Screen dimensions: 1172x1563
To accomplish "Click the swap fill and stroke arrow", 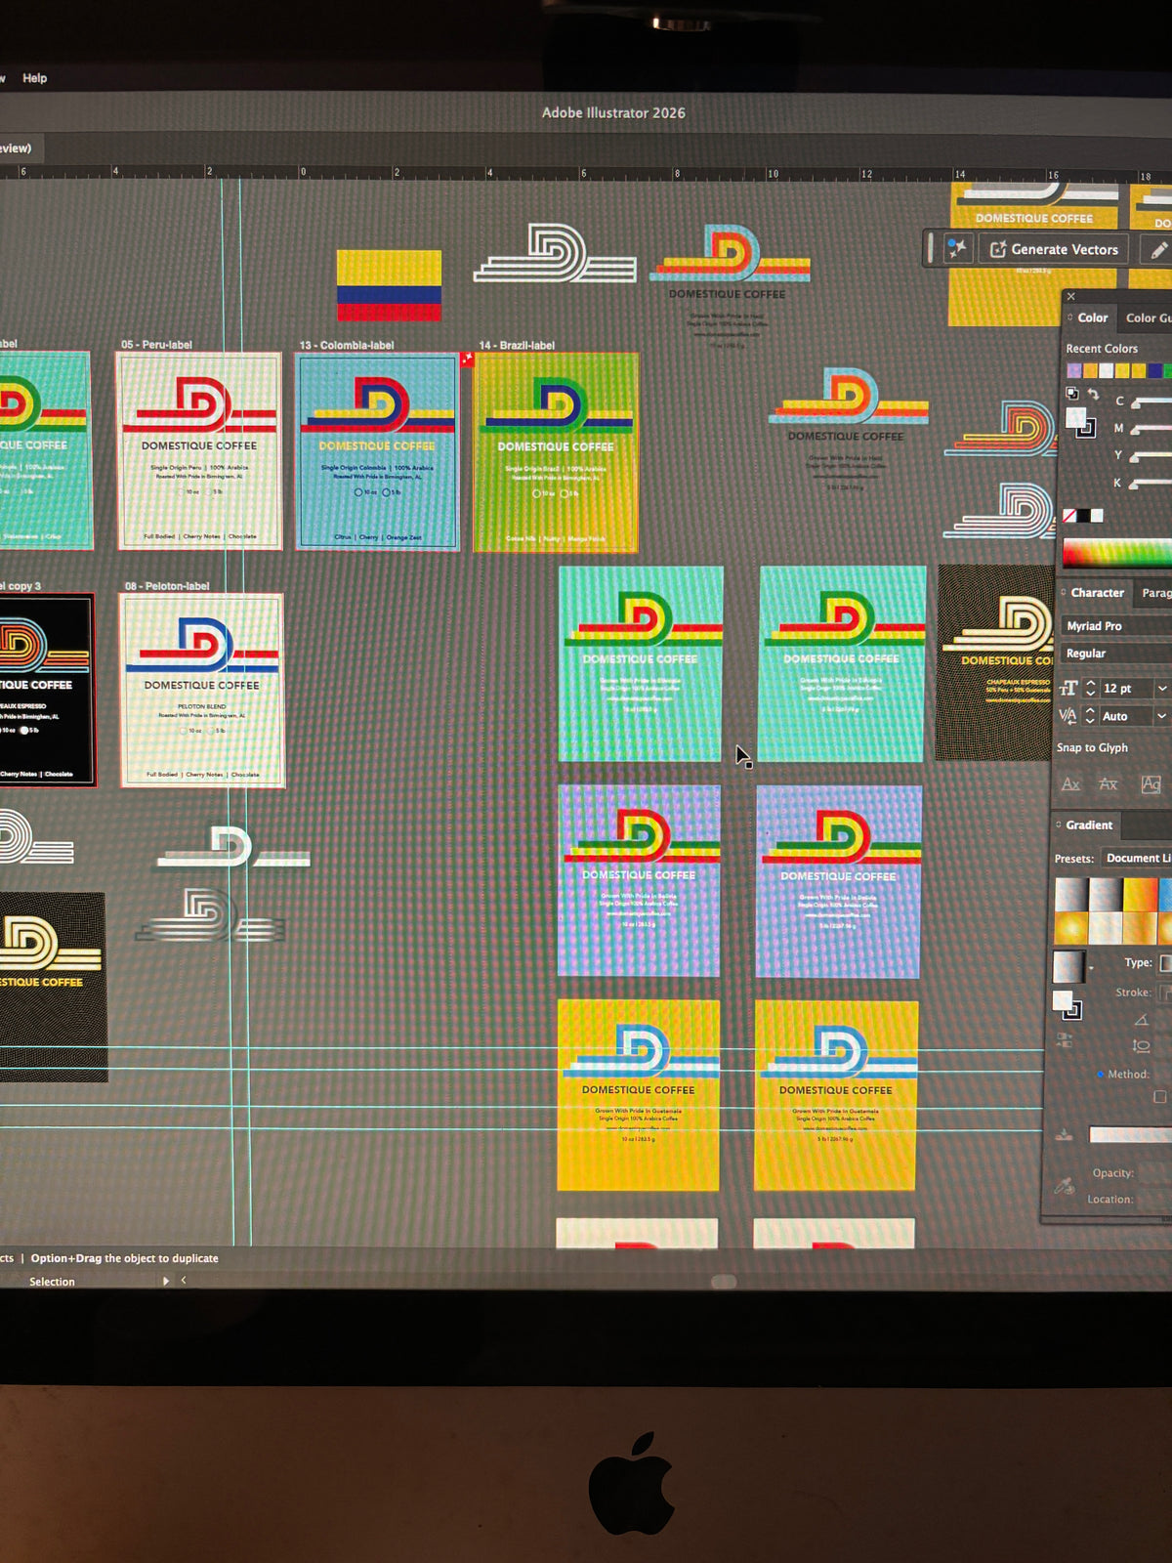I will pyautogui.click(x=1093, y=395).
